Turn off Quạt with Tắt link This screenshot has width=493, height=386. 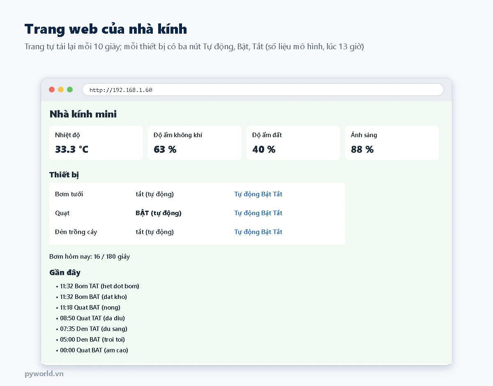(277, 213)
